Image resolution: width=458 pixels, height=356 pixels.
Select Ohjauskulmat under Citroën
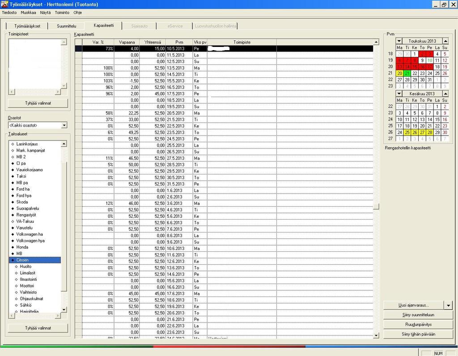coord(31,298)
